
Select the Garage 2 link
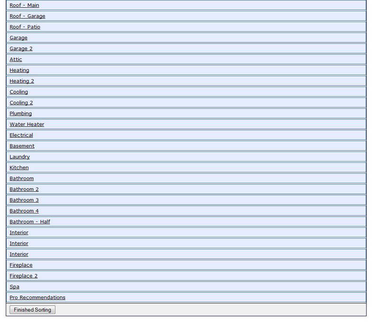[21, 49]
